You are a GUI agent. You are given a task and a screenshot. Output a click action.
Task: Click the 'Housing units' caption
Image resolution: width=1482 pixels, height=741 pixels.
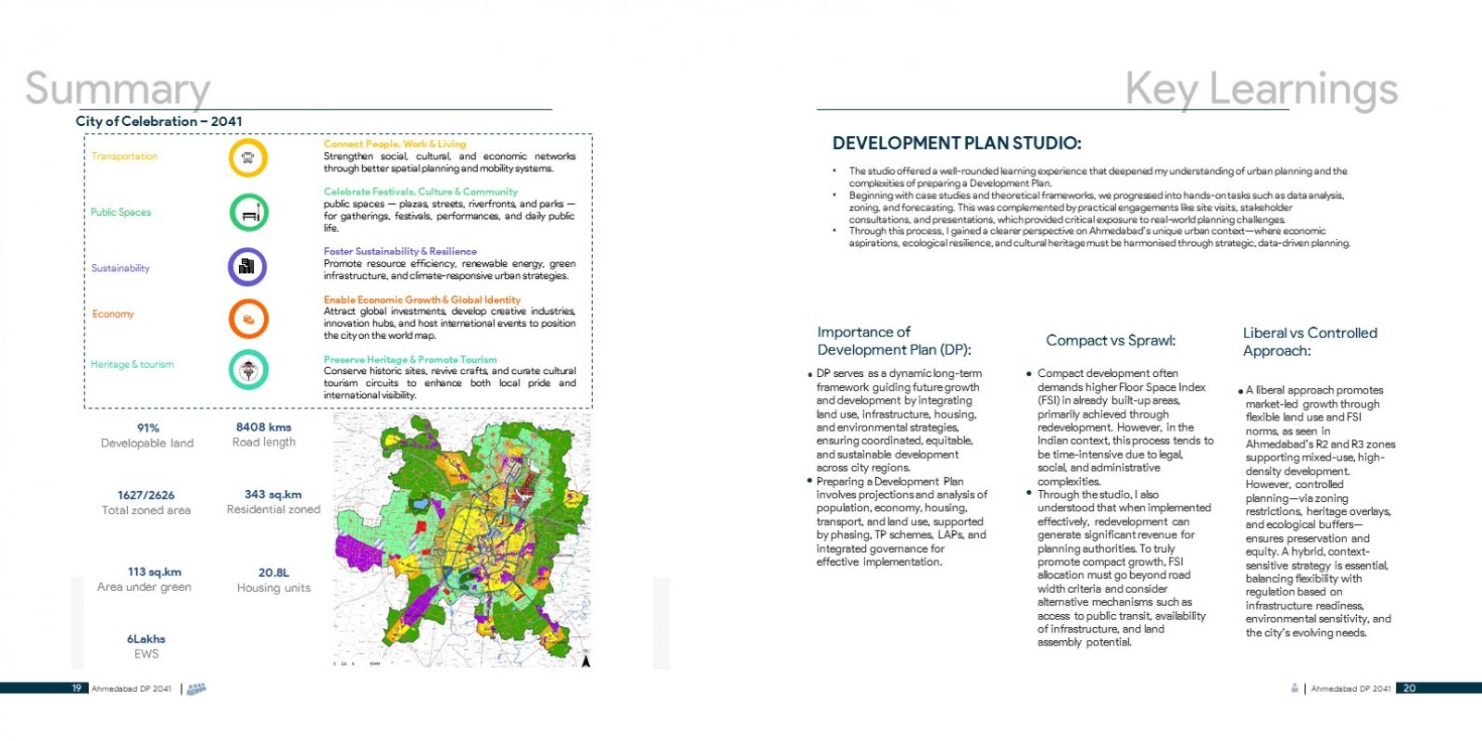274,588
